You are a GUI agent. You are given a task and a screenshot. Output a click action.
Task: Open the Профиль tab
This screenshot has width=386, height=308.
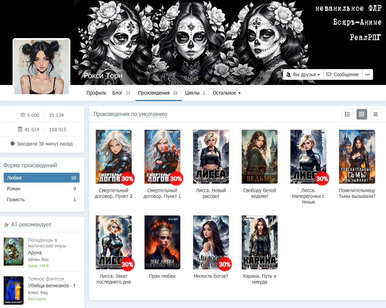[96, 93]
